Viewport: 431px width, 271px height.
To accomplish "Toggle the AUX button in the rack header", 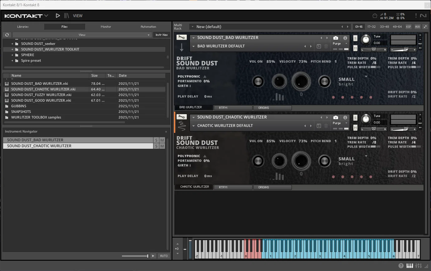I will pyautogui.click(x=418, y=27).
